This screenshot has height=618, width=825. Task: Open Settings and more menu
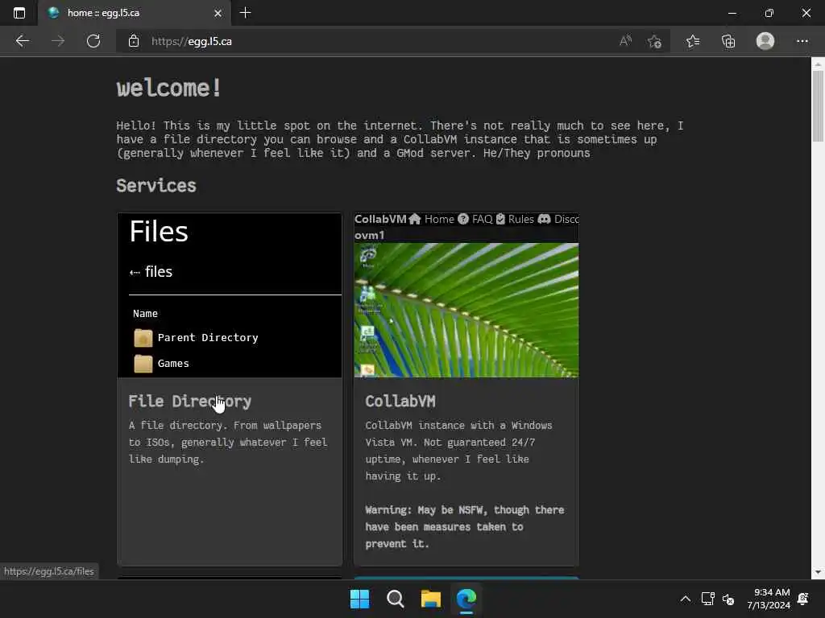(802, 41)
